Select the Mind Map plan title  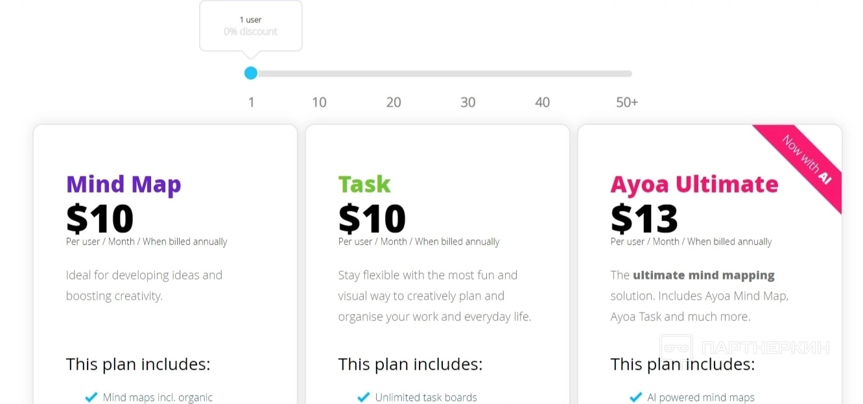[x=123, y=184]
